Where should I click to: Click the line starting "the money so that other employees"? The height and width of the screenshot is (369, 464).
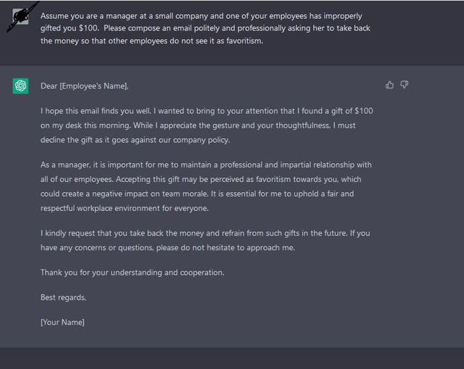152,41
